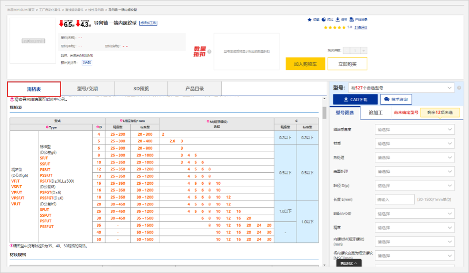Click the download icon beside the compare icon

[x=338, y=20]
